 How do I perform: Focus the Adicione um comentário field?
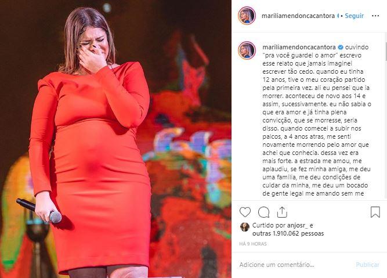coord(295,265)
